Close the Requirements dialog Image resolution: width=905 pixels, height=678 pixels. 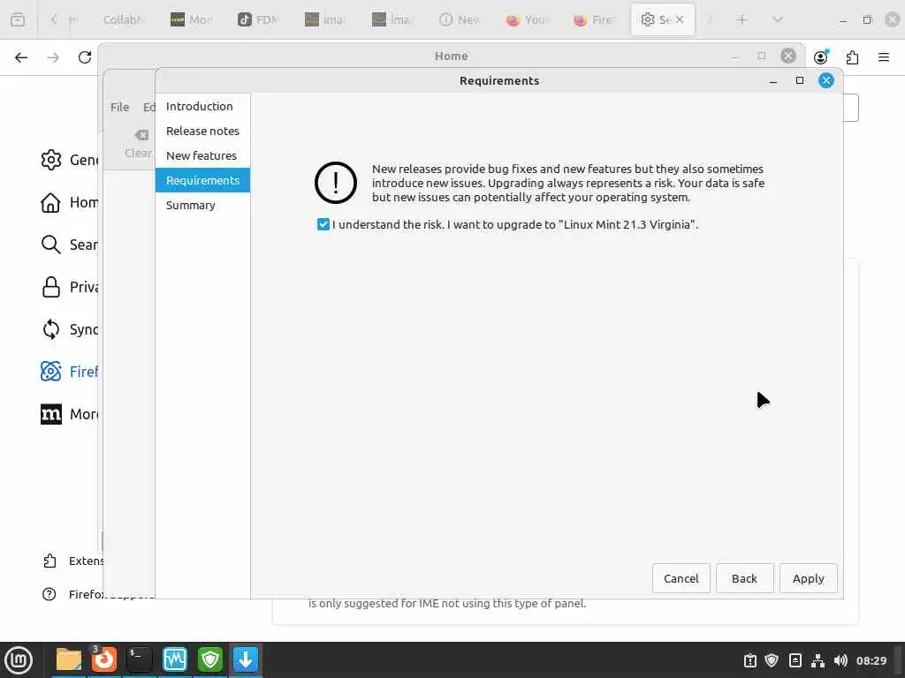(x=826, y=80)
